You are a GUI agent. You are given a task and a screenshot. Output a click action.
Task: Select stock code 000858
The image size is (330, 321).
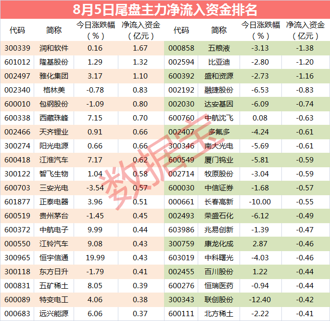pyautogui.click(x=181, y=48)
